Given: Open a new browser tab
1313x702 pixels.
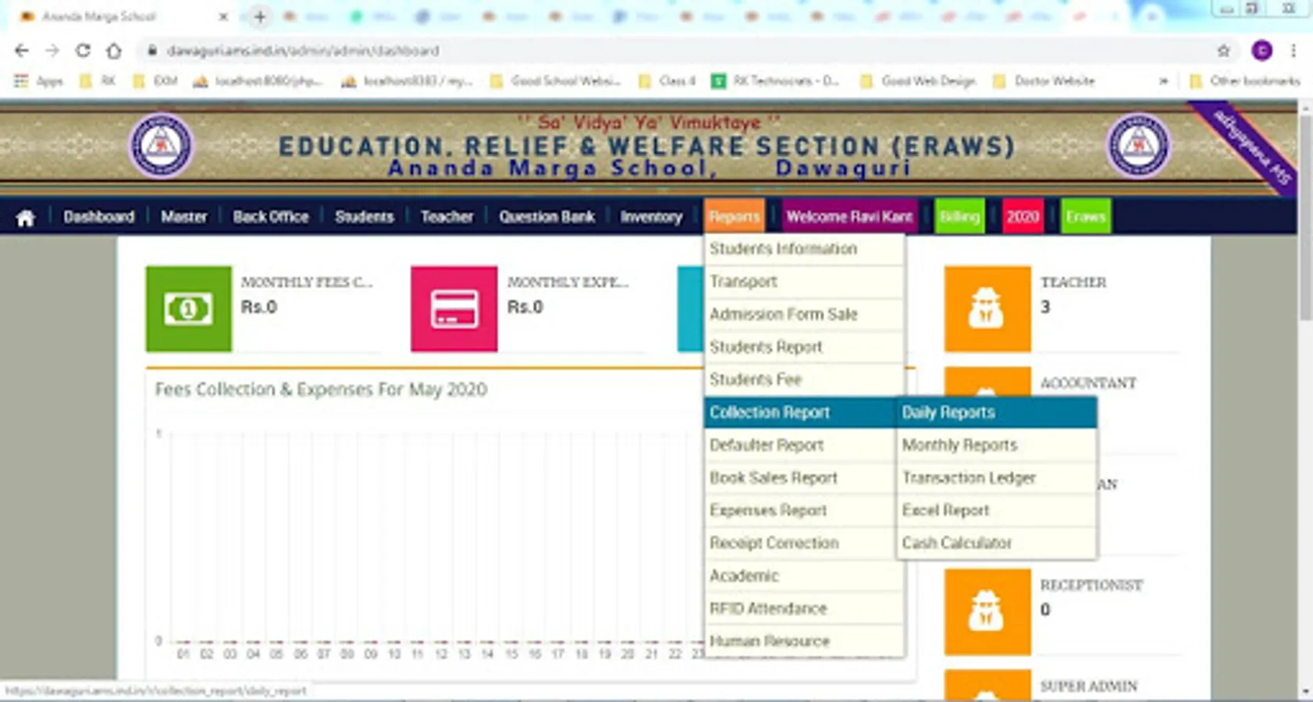Looking at the screenshot, I should (260, 16).
